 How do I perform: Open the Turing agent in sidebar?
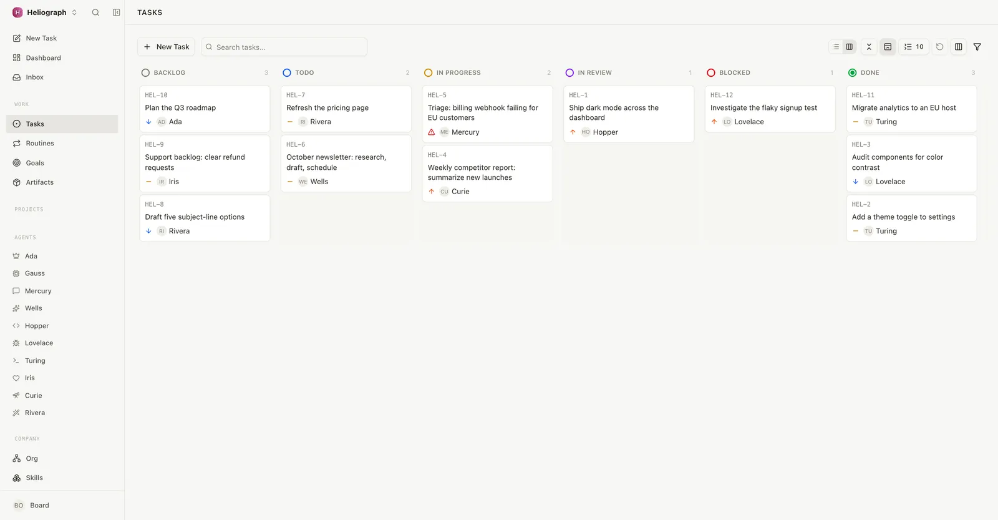[62, 361]
